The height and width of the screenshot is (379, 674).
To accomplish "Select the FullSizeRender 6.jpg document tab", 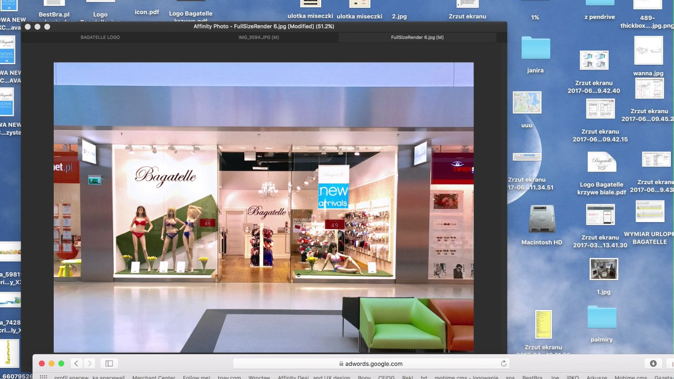I will 417,37.
